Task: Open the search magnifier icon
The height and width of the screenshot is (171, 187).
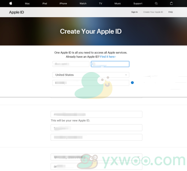Action: point(156,3)
